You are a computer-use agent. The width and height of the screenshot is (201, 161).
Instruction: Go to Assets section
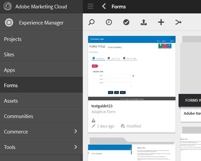point(11,101)
